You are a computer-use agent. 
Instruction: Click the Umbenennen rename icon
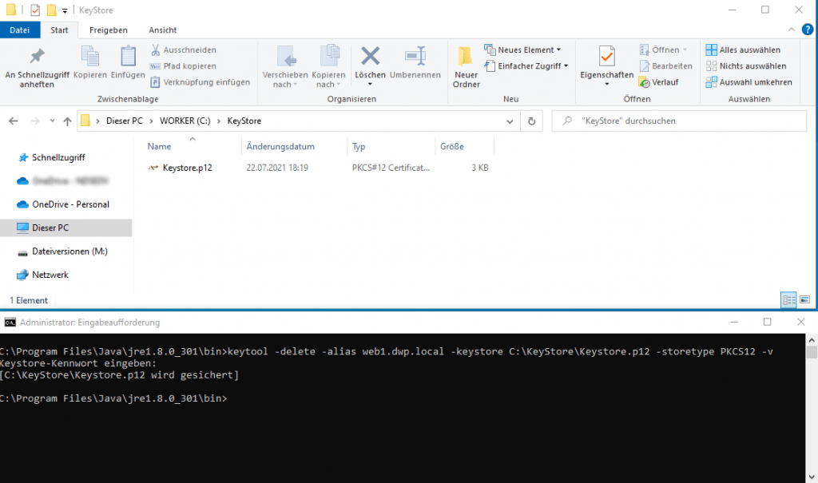tap(415, 57)
